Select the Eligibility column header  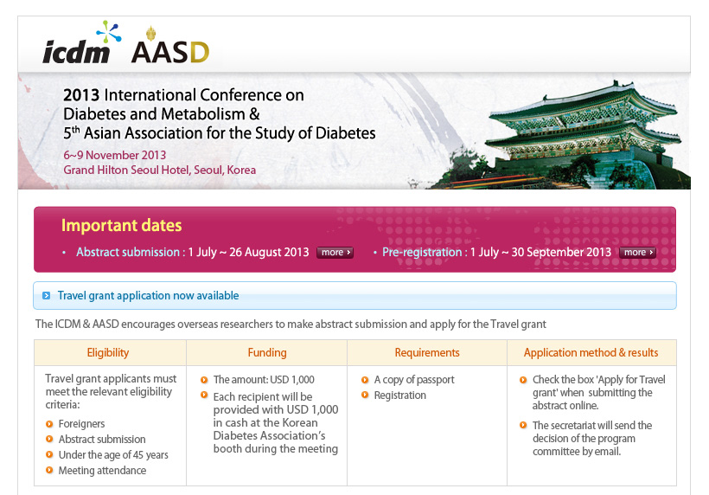tap(108, 352)
